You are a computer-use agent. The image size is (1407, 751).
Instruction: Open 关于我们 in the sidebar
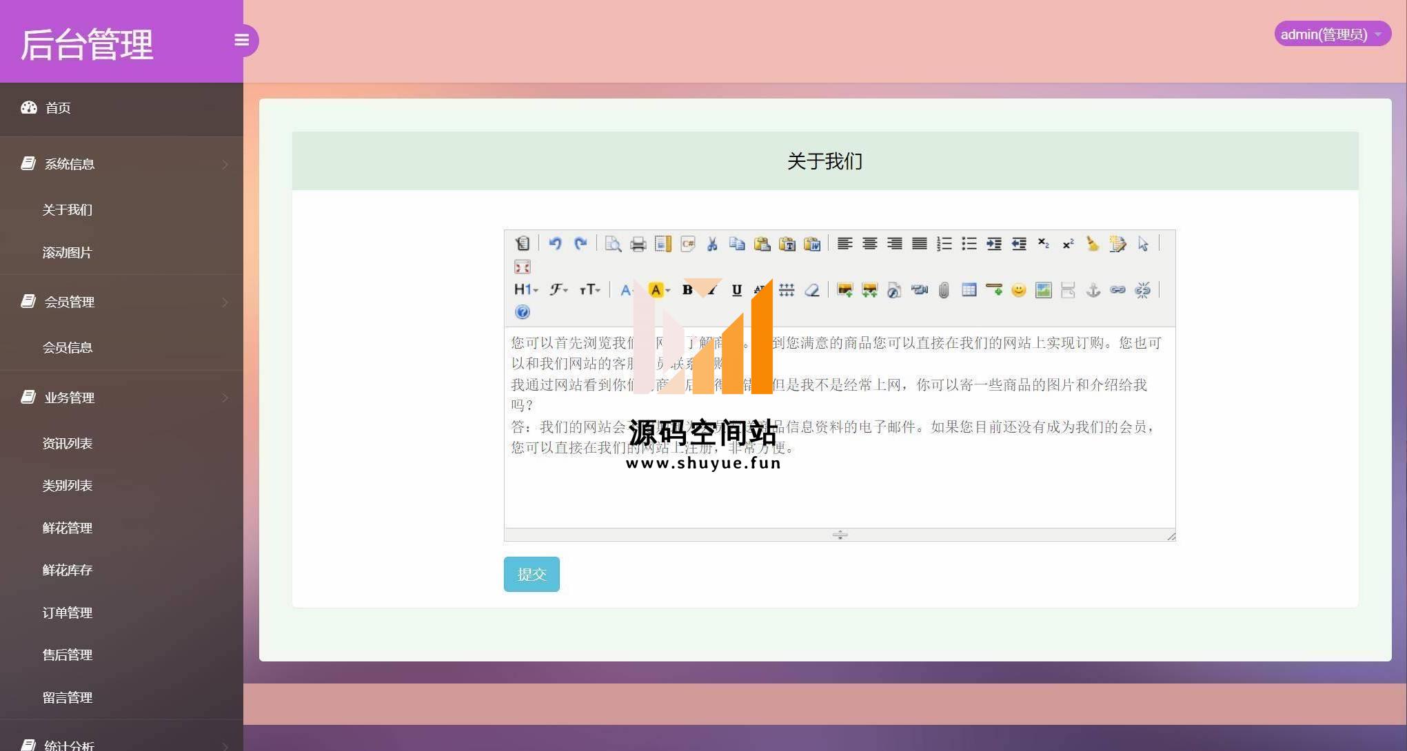click(x=67, y=210)
